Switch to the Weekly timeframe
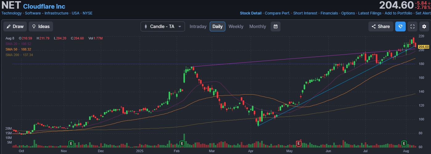Image resolution: width=431 pixels, height=154 pixels. (236, 26)
